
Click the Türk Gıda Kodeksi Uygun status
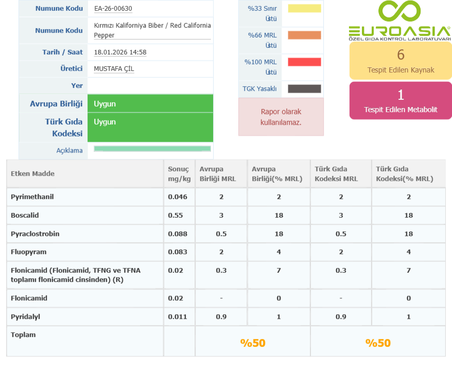pos(150,127)
